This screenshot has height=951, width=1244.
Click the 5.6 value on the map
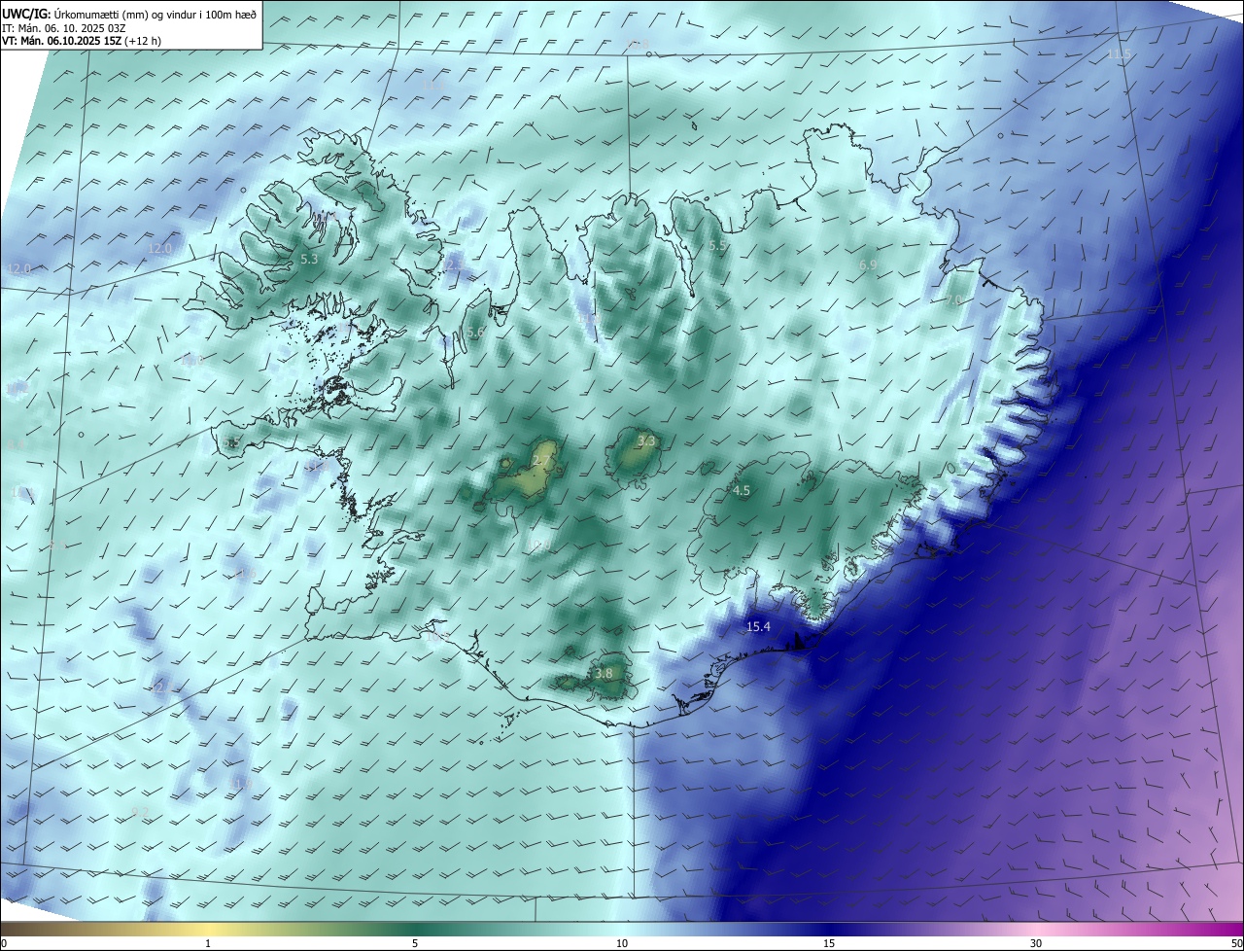475,333
